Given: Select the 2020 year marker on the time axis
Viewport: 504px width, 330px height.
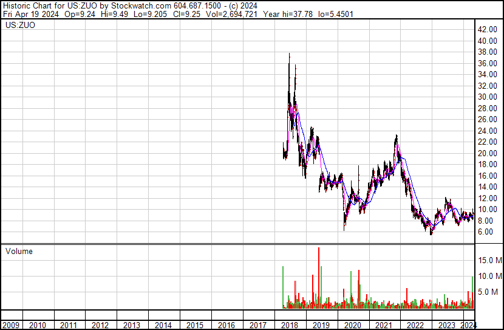Looking at the screenshot, I should (x=352, y=325).
